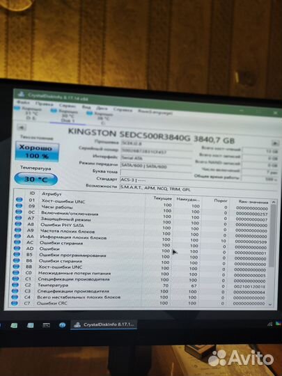Viewport: 282px width, 376px height.
Task: Select the D: E: disk tab at 31 °C
Action: click(x=29, y=113)
